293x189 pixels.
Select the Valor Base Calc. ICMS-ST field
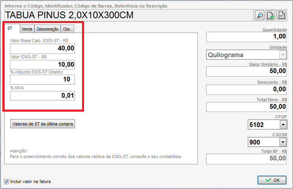pos(42,48)
